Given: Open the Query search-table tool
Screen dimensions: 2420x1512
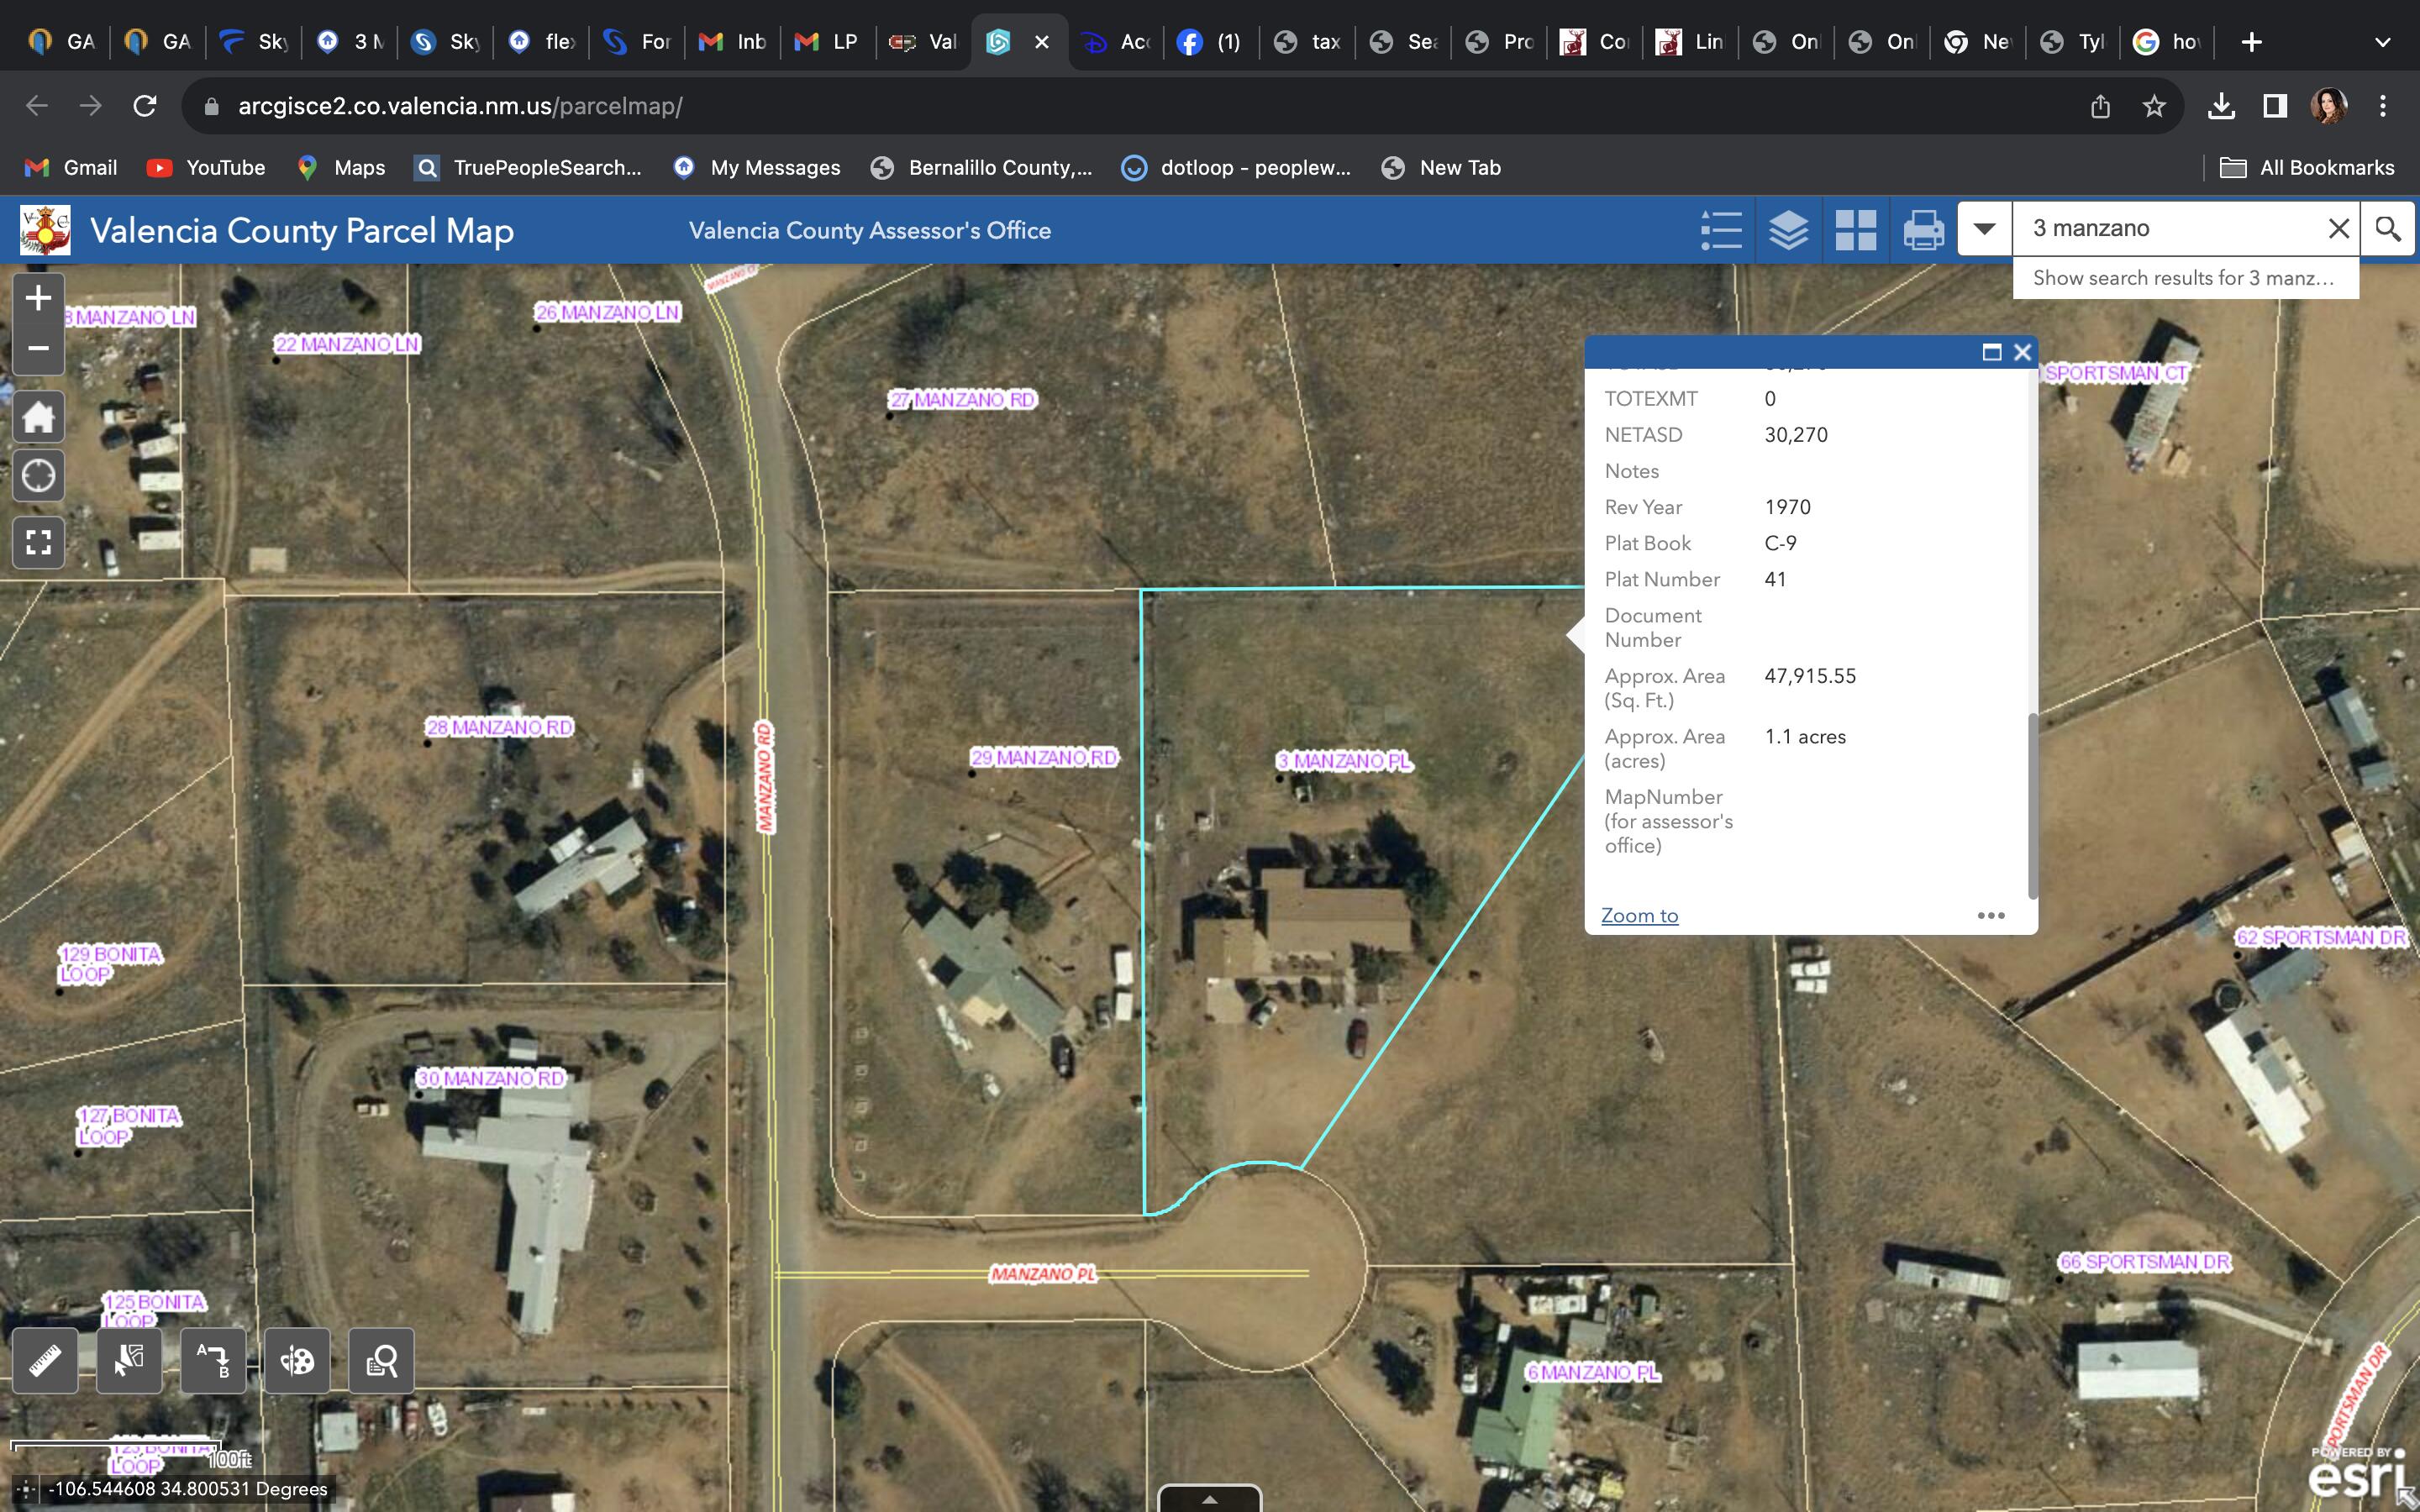Looking at the screenshot, I should click(381, 1361).
